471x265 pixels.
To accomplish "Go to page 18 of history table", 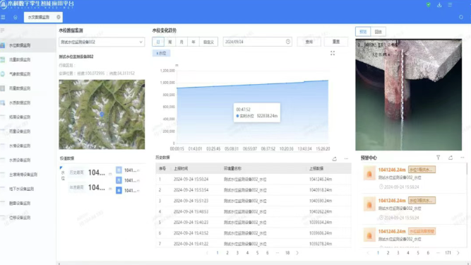I will click(287, 253).
